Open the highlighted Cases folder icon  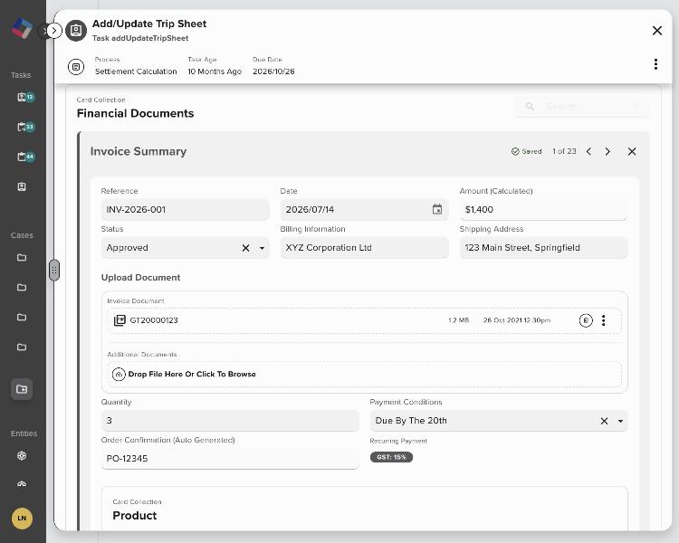click(x=22, y=389)
